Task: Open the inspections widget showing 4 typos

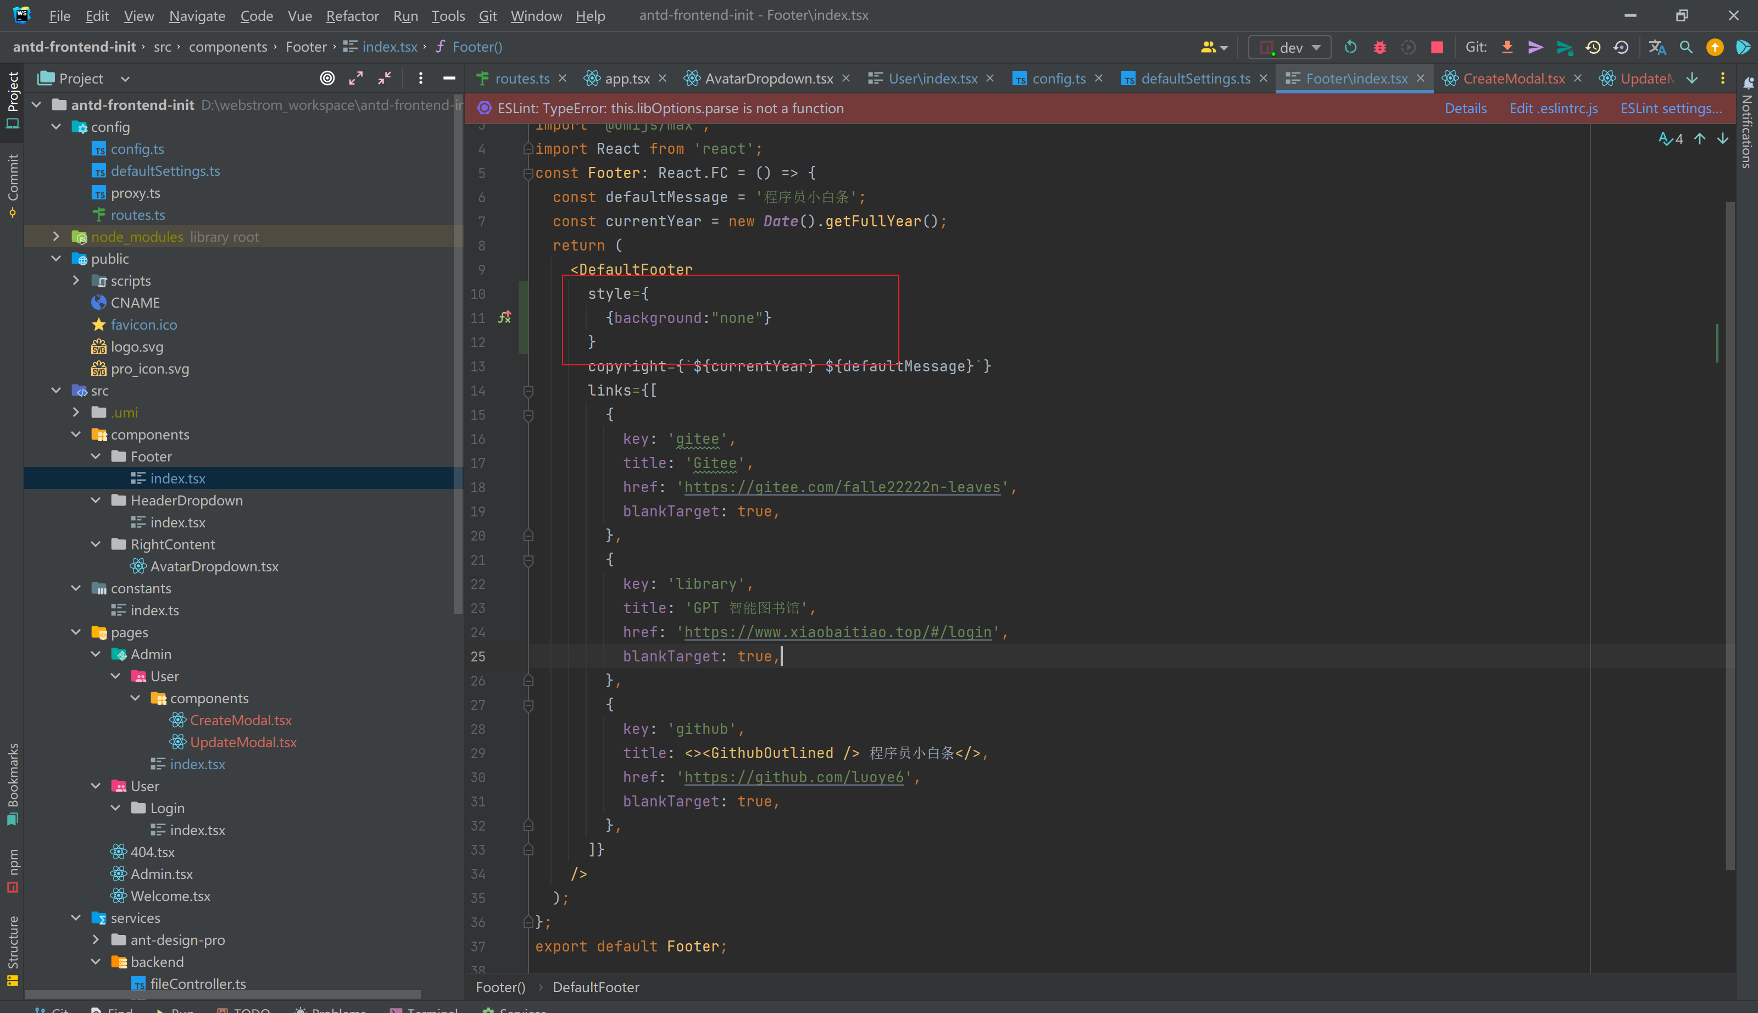Action: pyautogui.click(x=1671, y=138)
